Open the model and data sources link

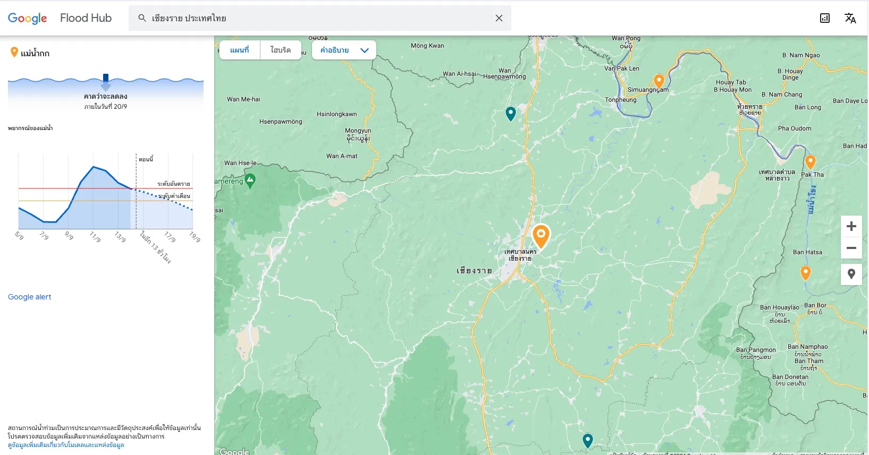point(66,445)
